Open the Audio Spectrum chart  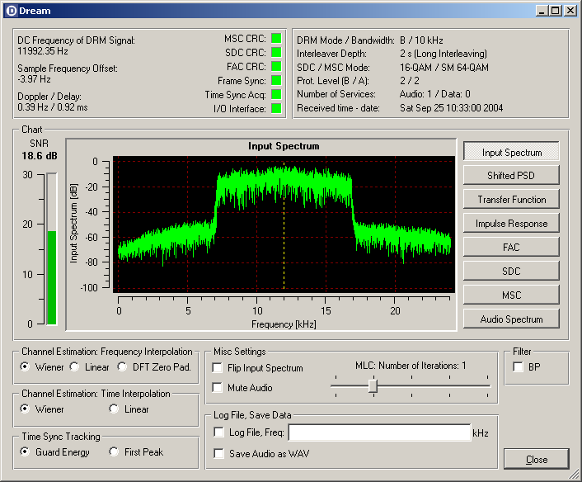point(511,319)
